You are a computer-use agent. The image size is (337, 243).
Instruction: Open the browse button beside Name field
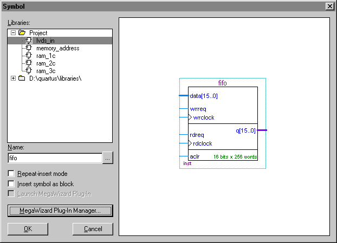pyautogui.click(x=108, y=158)
